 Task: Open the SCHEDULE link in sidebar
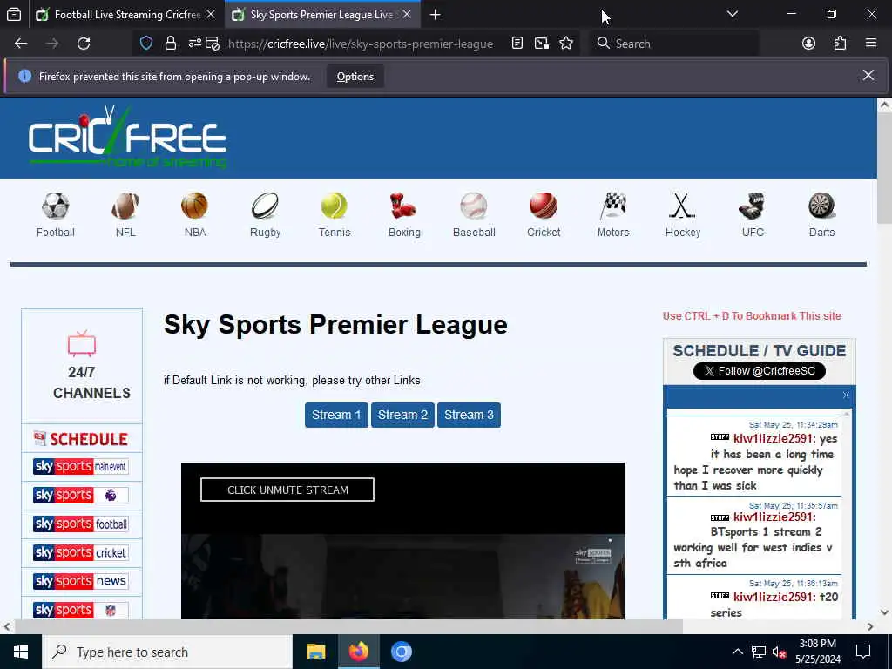pos(81,439)
